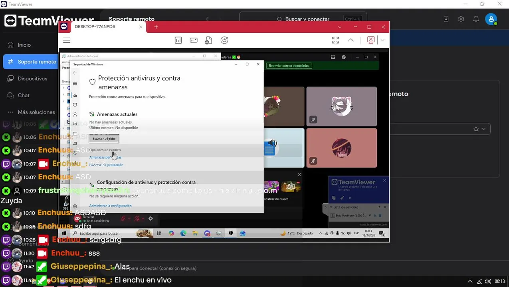Viewport: 509px width, 287px height.
Task: Open remote notification center icon
Action: tap(382, 233)
